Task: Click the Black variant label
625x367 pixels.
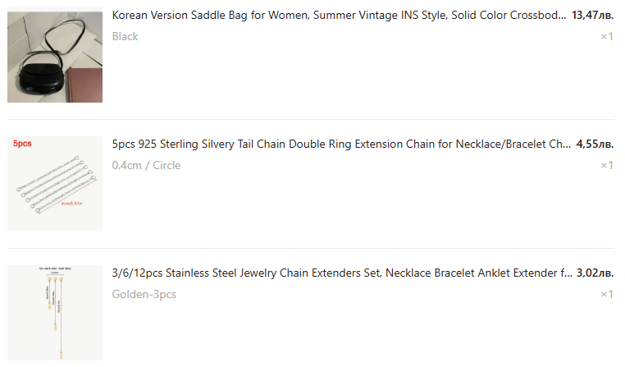Action: click(125, 36)
